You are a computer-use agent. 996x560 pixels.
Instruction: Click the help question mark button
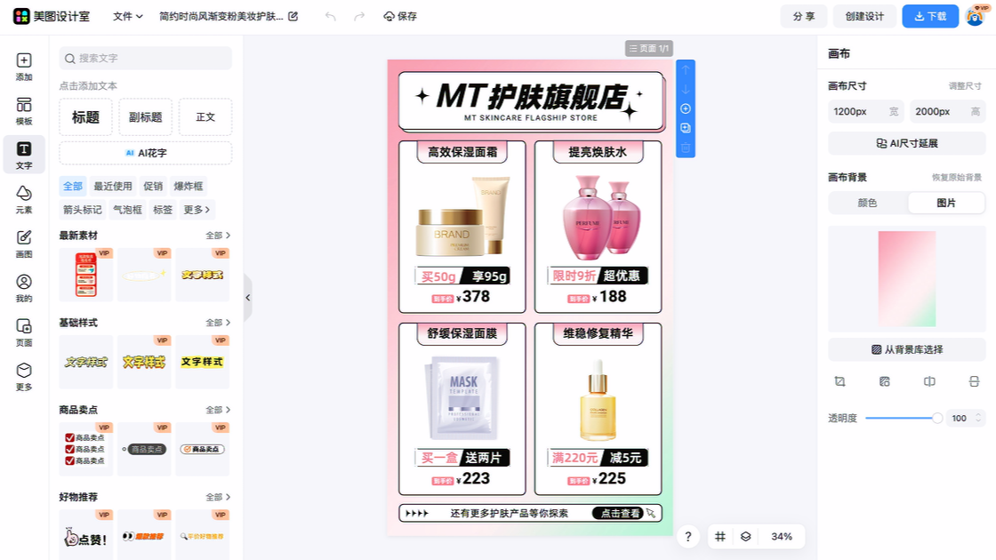[687, 537]
